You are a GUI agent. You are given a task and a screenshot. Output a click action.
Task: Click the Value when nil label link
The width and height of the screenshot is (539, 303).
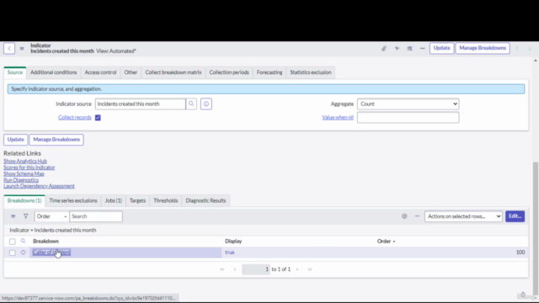(338, 118)
